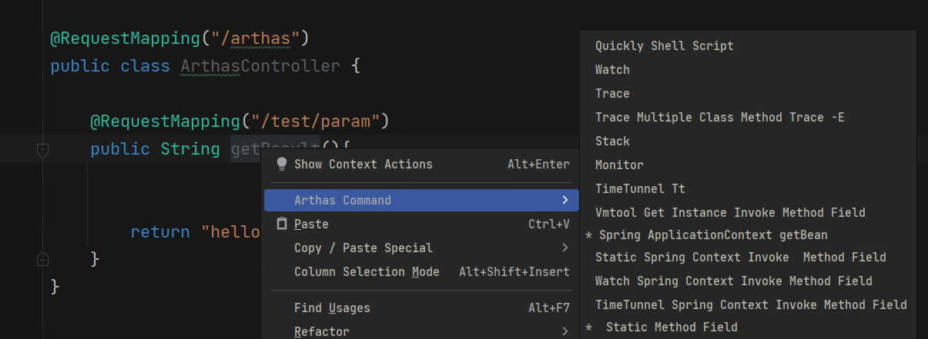Image resolution: width=928 pixels, height=339 pixels.
Task: Click the lightbulb icon beside Show Context Actions
Action: click(x=281, y=164)
